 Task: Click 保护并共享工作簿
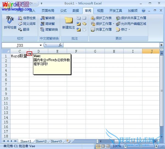pos(131,18)
